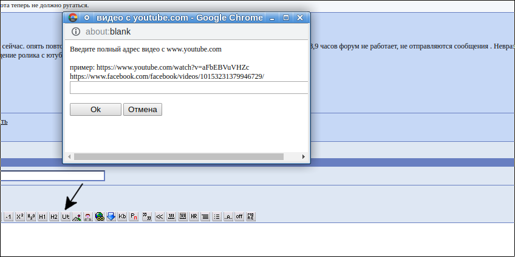
Task: Click the underlined 123 button
Action: point(171,216)
